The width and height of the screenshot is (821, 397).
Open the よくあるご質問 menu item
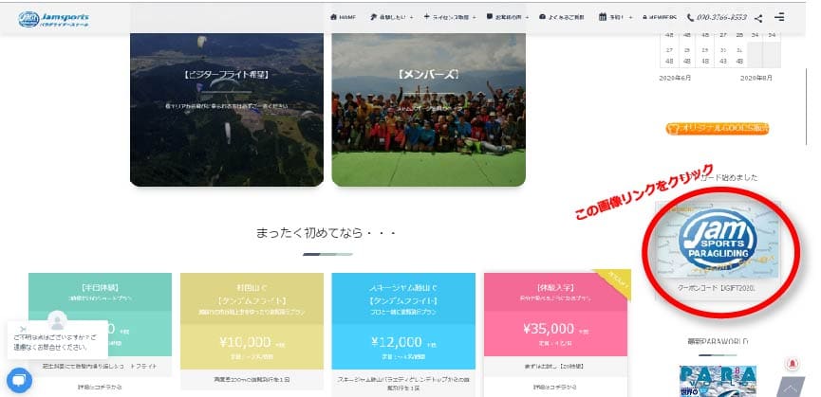(x=562, y=17)
